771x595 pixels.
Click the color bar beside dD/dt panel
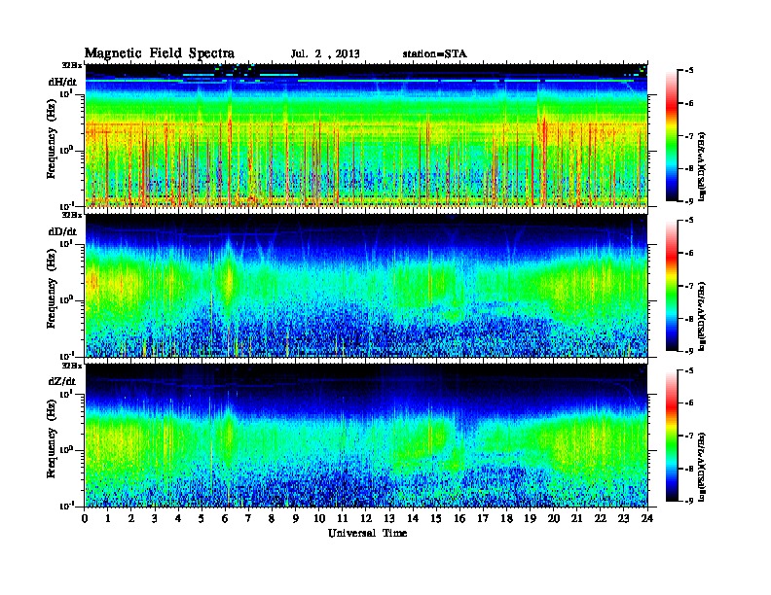tap(672, 286)
